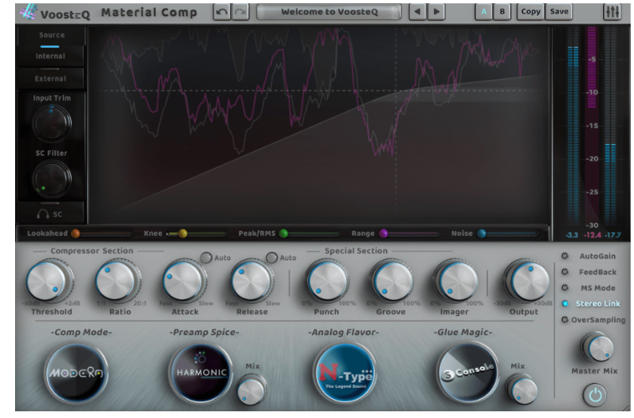Select preset slot B
Screen dimensions: 634x418
(502, 12)
